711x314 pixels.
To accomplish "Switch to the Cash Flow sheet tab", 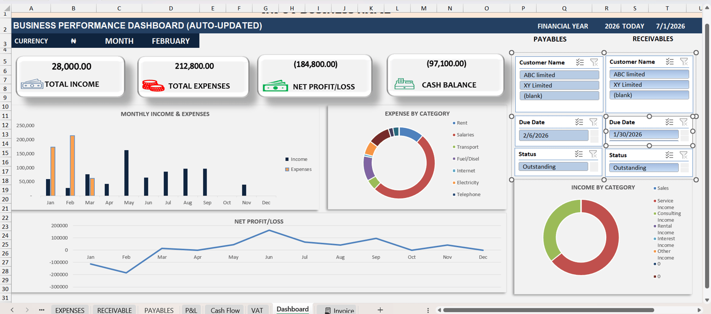I will click(x=225, y=310).
